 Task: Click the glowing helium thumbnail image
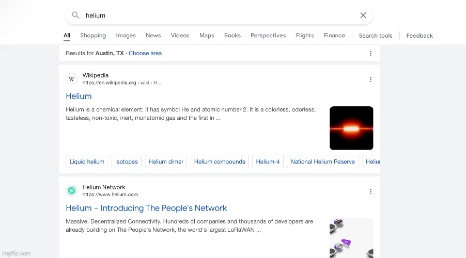tap(351, 128)
